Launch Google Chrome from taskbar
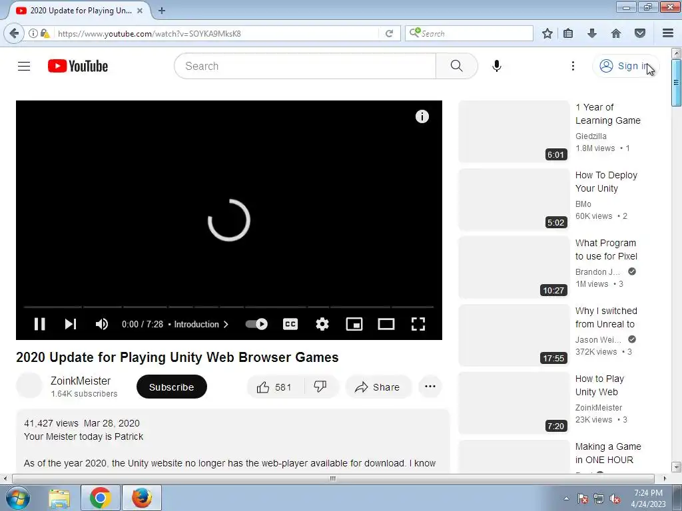 pos(100,498)
